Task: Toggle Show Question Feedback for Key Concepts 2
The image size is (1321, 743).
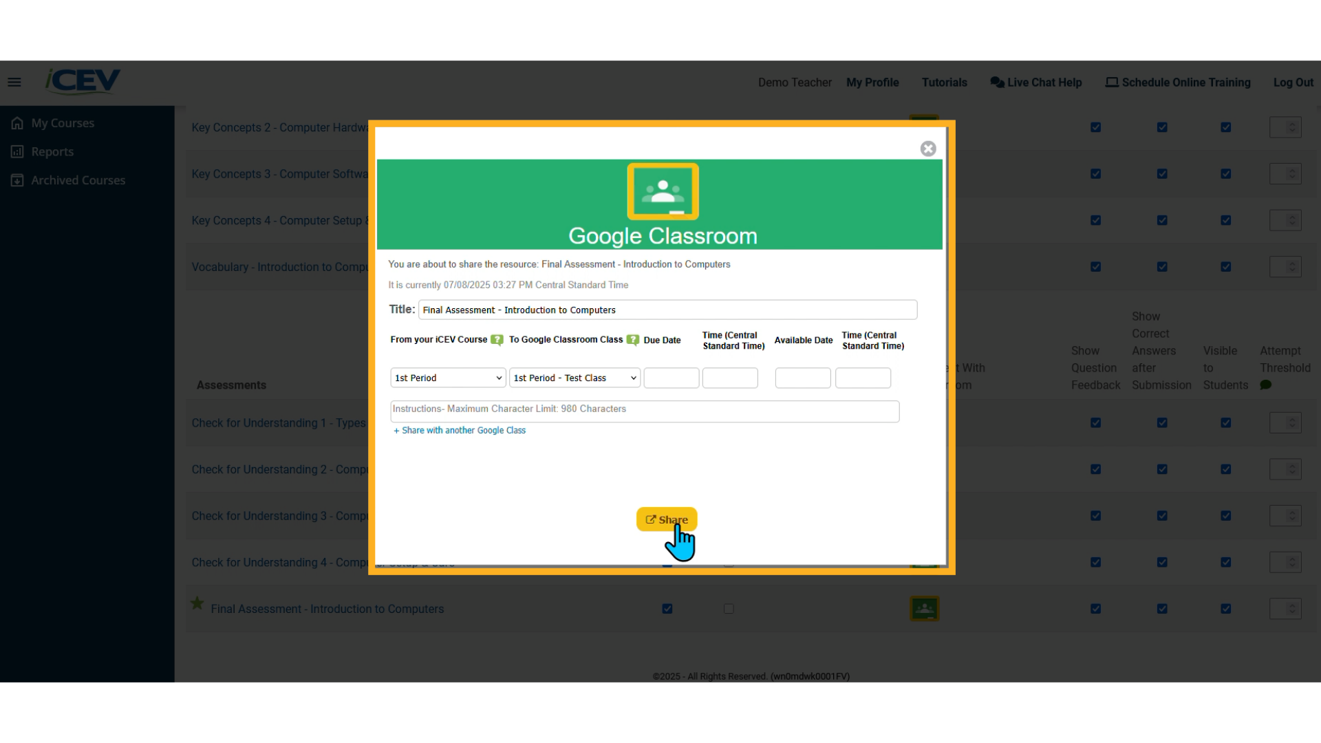Action: [x=1095, y=127]
